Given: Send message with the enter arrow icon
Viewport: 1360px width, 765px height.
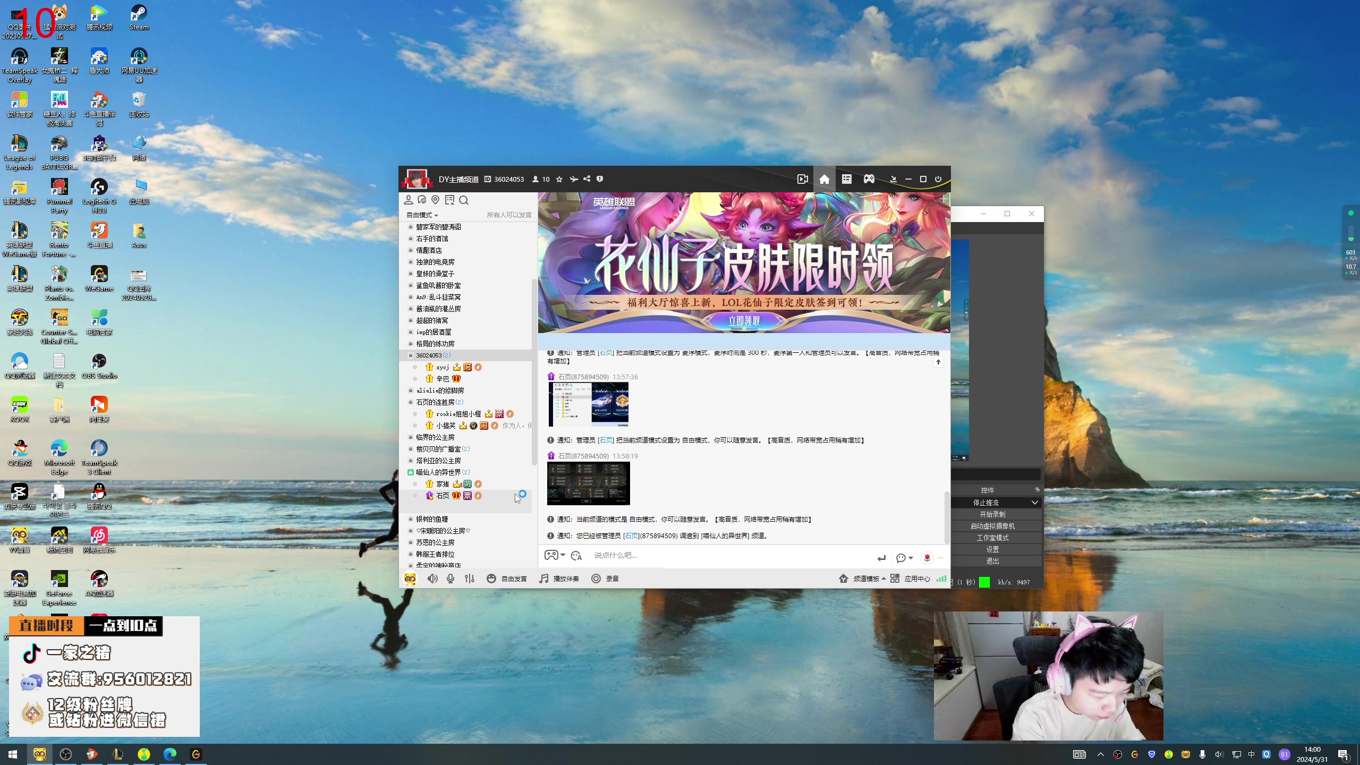Looking at the screenshot, I should point(881,558).
